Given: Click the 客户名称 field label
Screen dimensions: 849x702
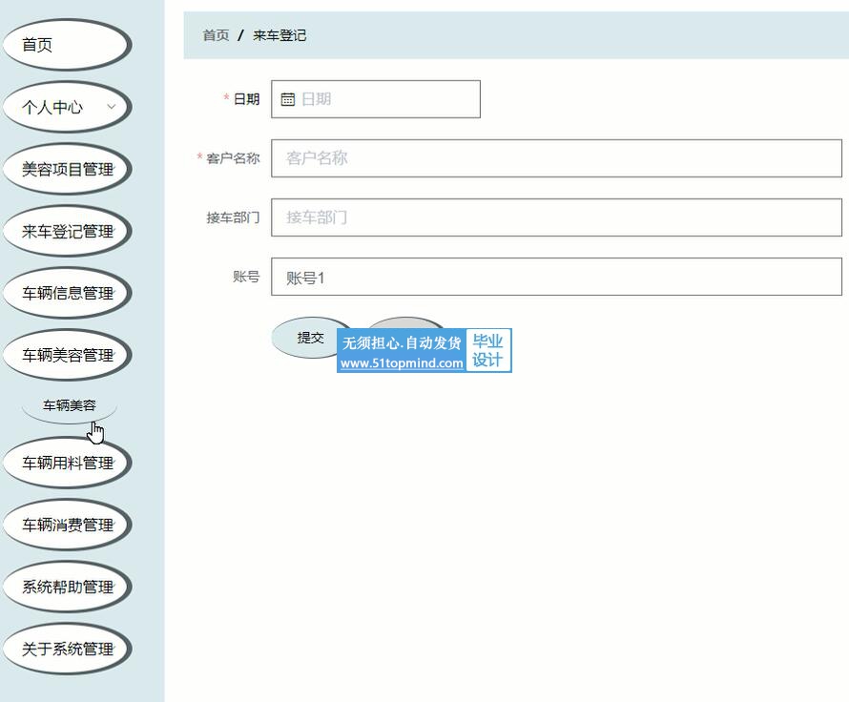Looking at the screenshot, I should (233, 158).
